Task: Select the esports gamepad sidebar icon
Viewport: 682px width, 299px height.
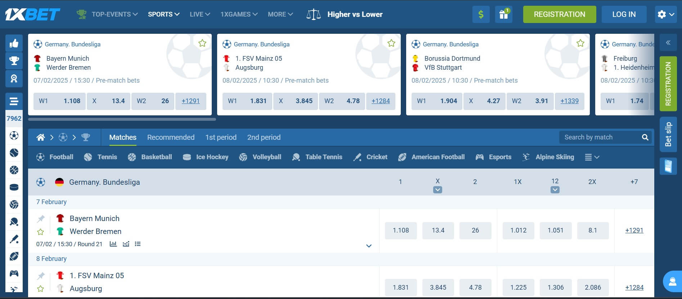Action: click(x=14, y=273)
